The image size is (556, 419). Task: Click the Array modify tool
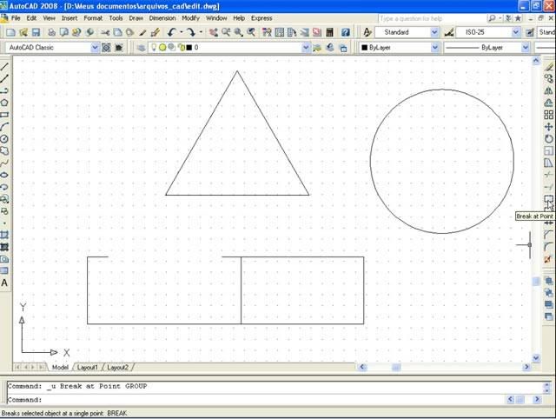[x=548, y=115]
